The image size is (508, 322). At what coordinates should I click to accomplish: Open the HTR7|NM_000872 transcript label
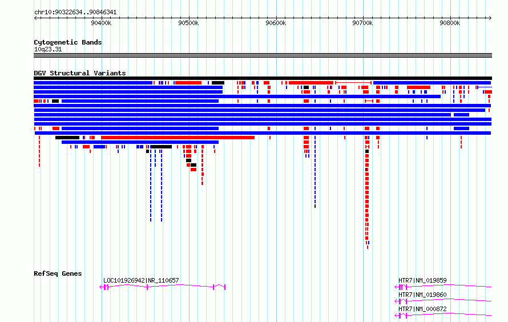pos(422,309)
